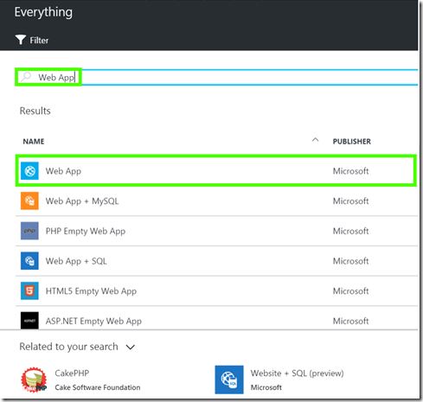
Task: Sort results by PUBLISHER column
Action: tap(352, 142)
